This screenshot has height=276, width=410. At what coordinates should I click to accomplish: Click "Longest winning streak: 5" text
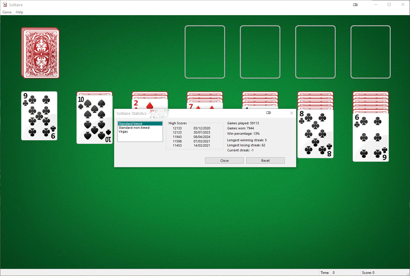[247, 140]
